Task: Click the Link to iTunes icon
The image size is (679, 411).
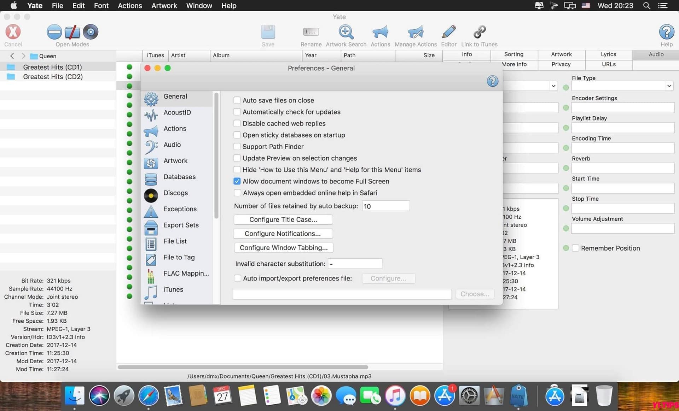Action: [479, 32]
